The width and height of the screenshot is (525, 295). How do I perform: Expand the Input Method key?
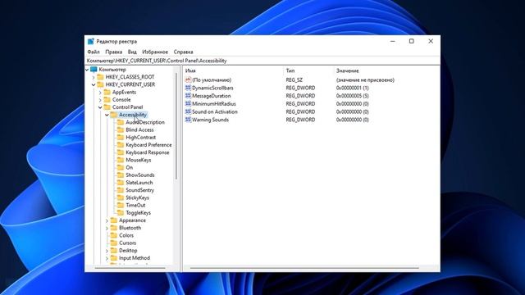(107, 258)
